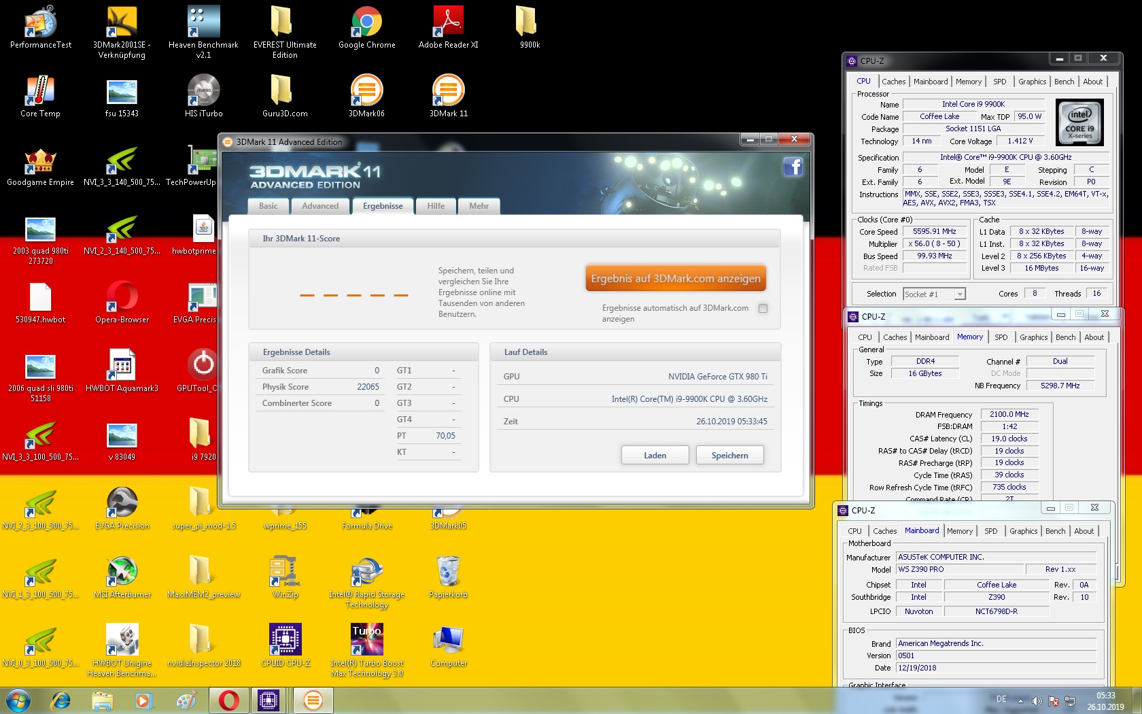The height and width of the screenshot is (714, 1142).
Task: Click the PT value 70,05
Action: click(x=445, y=436)
